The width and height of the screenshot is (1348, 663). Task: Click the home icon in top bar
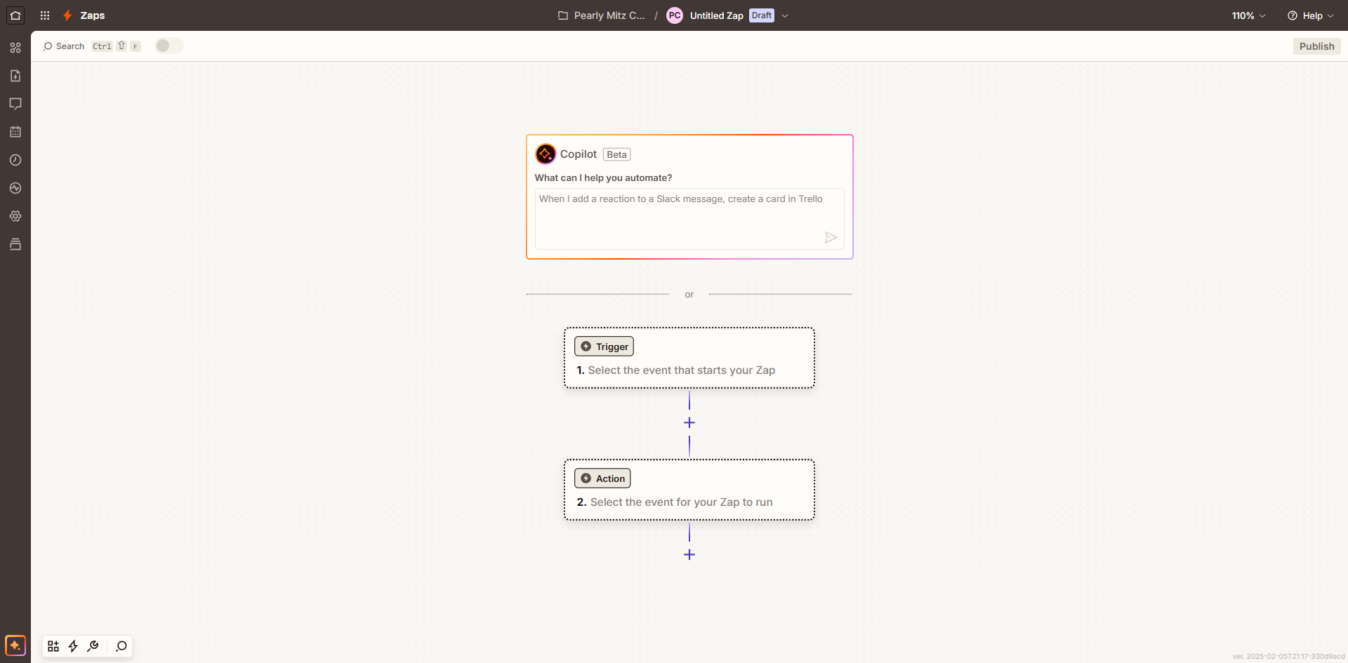(15, 15)
